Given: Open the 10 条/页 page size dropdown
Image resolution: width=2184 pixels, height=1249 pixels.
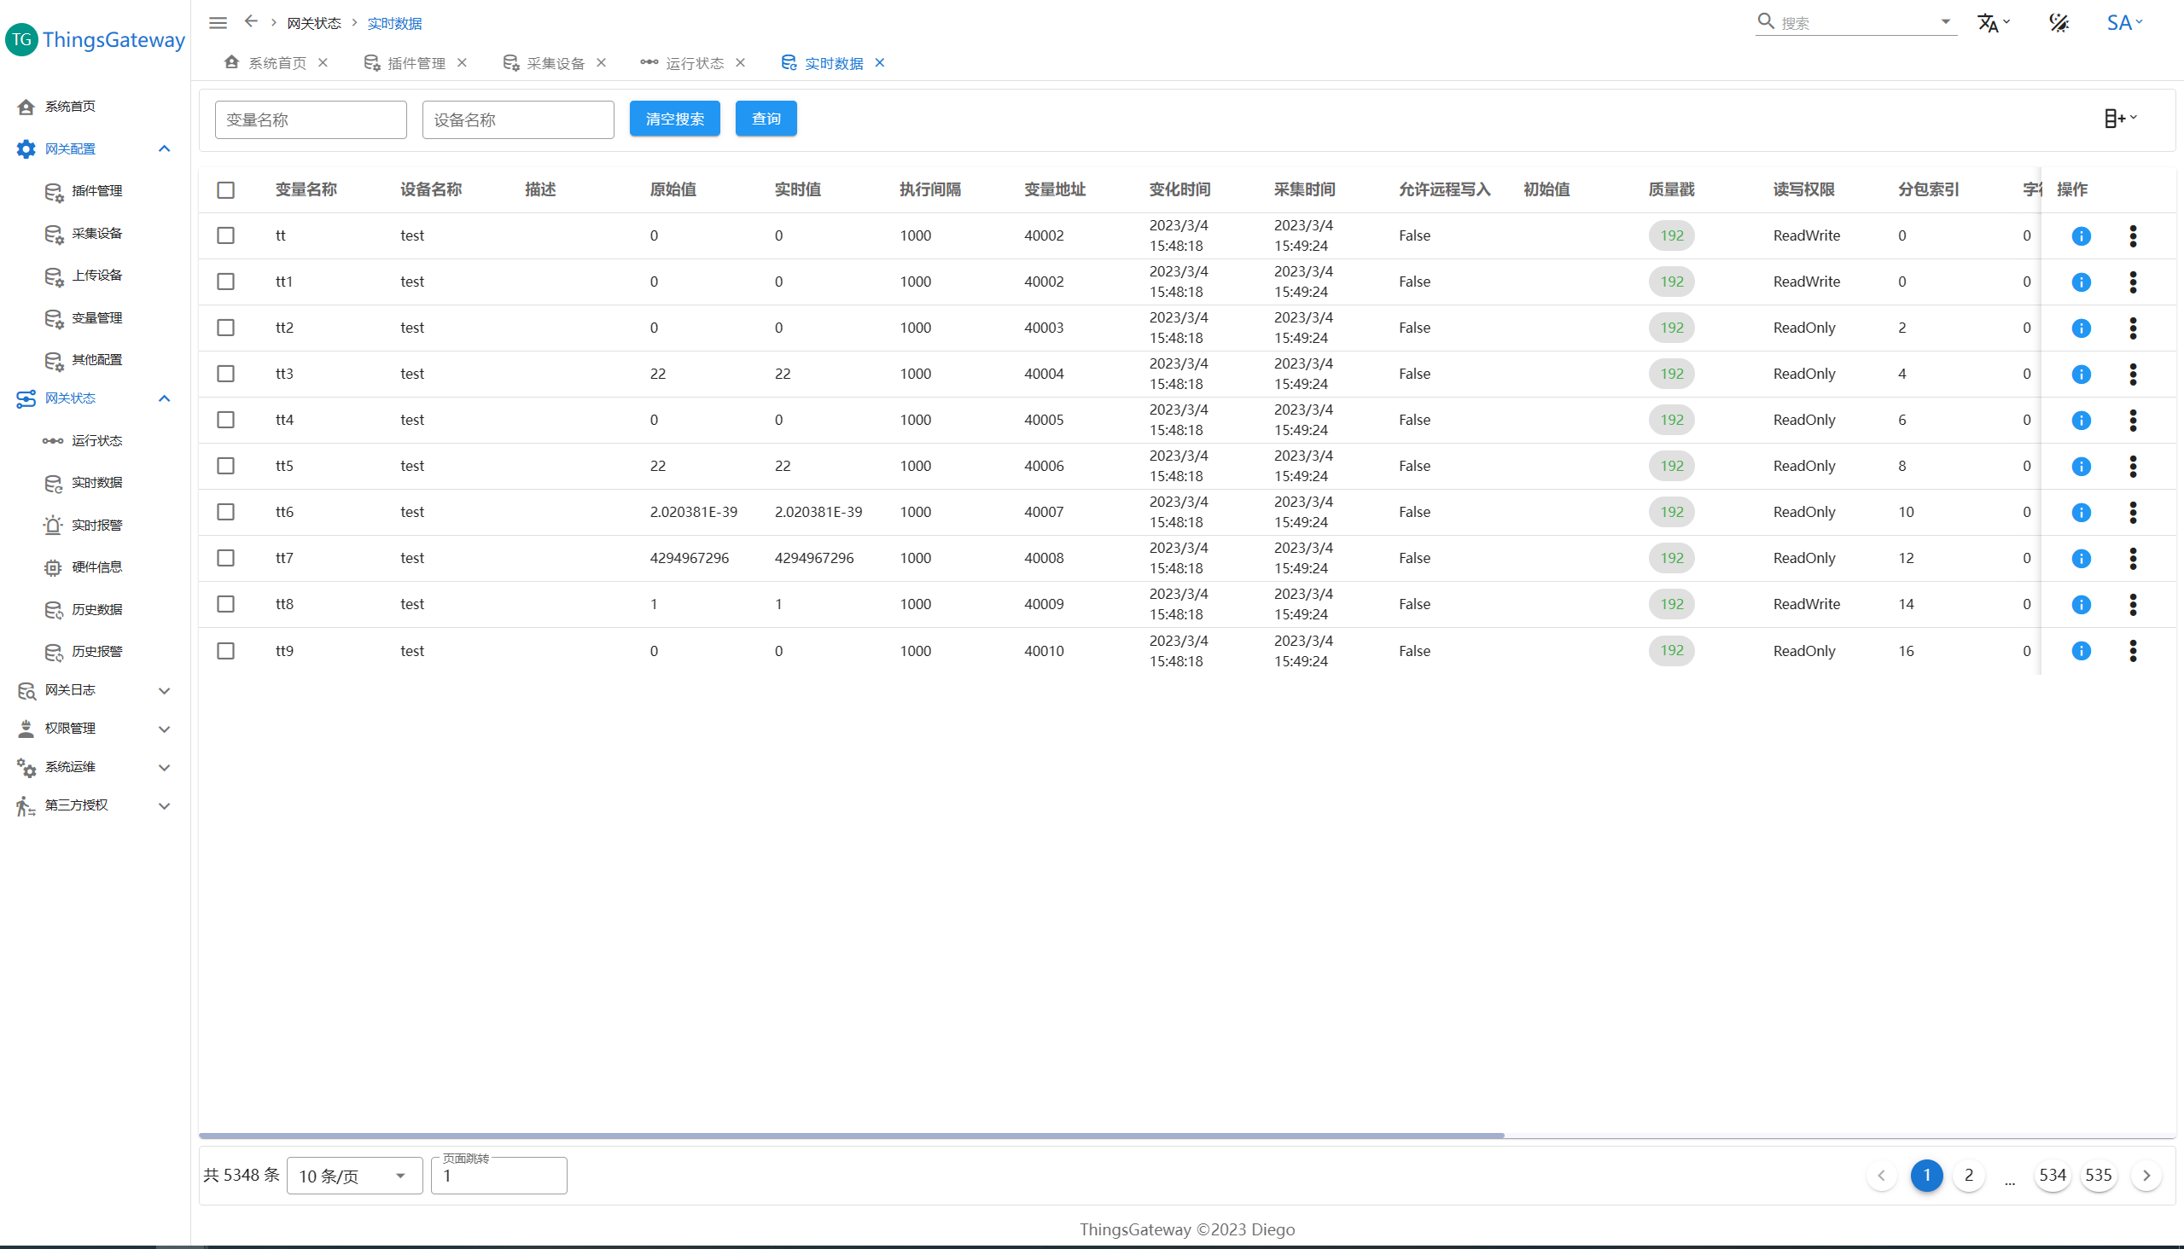Looking at the screenshot, I should click(x=353, y=1176).
